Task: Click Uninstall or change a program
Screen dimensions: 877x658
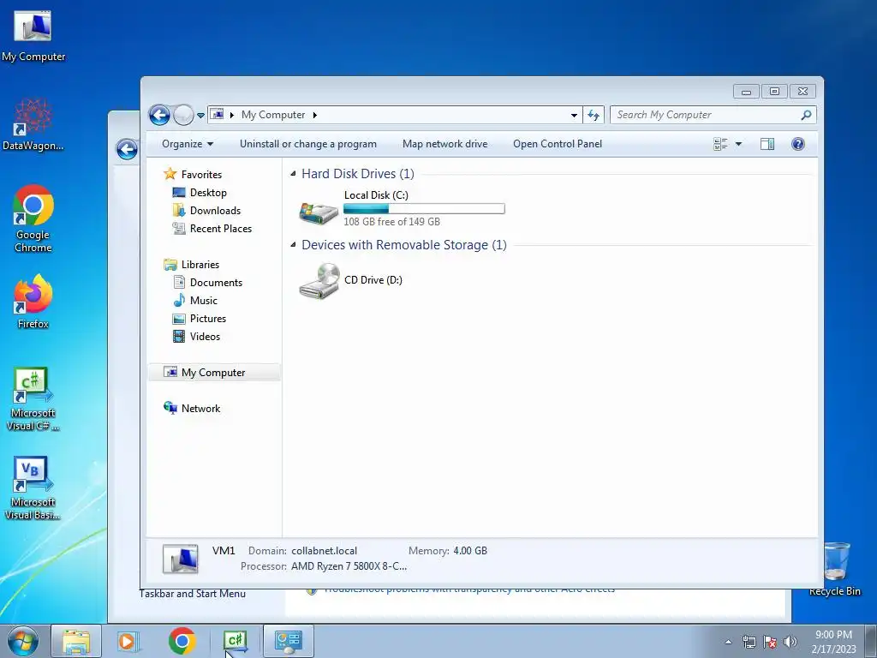Action: [308, 144]
